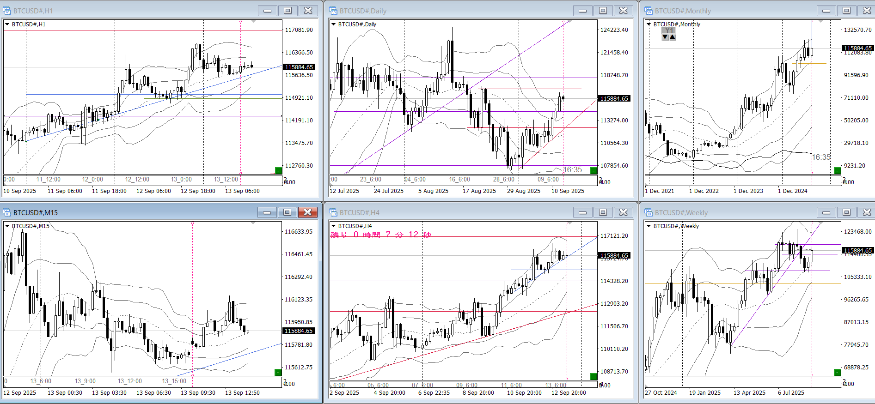875x404 pixels.
Task: Expand the triangle beside the BTCUSD#,H1 chart label
Action: (7, 24)
